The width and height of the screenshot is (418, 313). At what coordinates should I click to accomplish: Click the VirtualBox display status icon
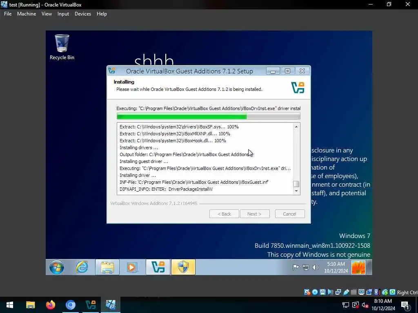click(x=362, y=292)
